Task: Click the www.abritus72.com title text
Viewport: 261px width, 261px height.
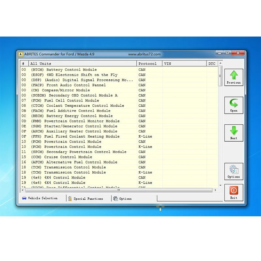Action: tap(144, 54)
